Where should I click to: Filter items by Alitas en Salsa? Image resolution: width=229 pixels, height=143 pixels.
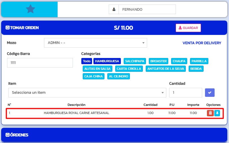(98, 69)
